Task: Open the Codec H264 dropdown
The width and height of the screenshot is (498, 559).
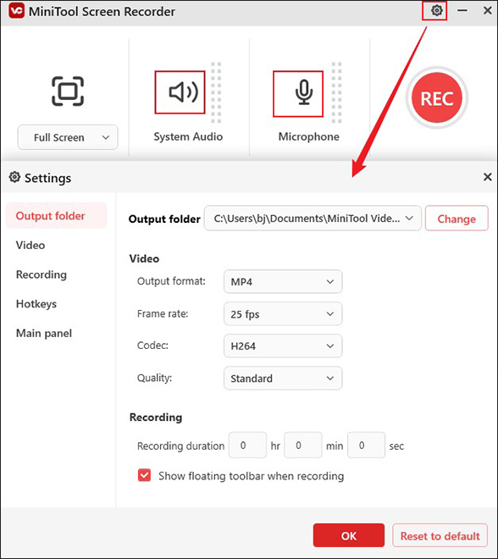Action: [x=283, y=346]
